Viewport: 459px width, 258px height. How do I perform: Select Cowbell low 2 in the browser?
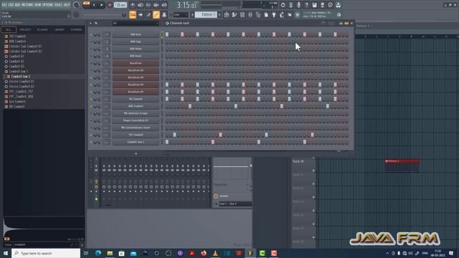[x=21, y=77]
